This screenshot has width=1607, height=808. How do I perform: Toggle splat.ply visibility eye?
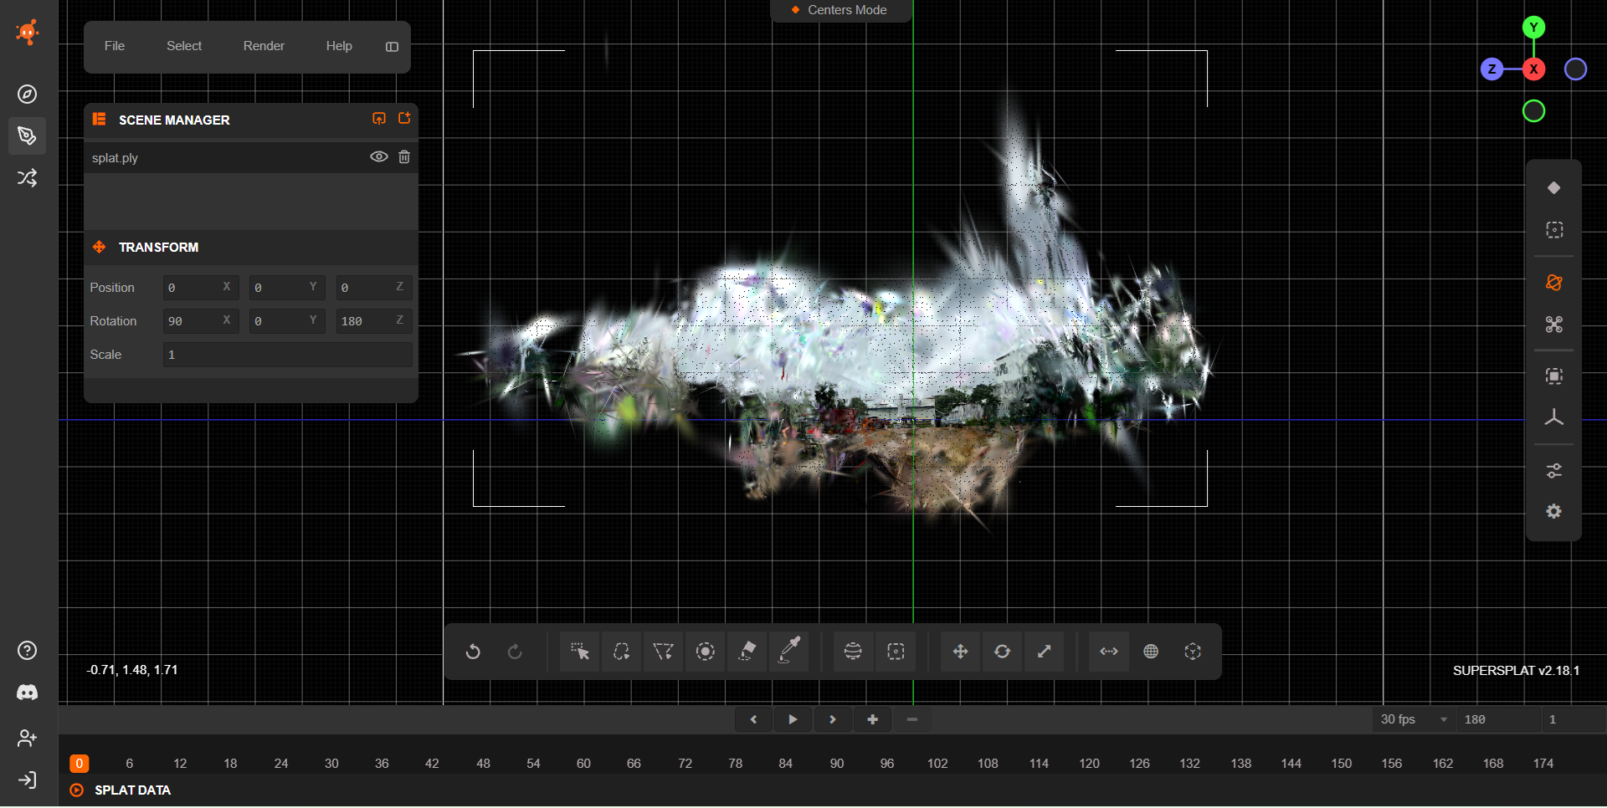(x=379, y=157)
